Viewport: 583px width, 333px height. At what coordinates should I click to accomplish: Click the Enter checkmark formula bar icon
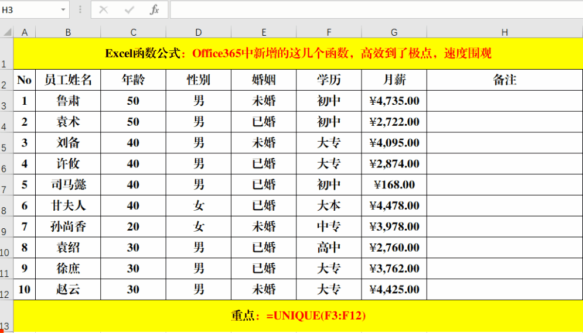coord(129,9)
